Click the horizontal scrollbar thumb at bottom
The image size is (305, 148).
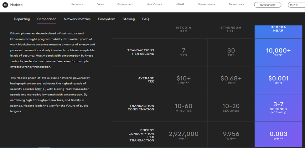click(44, 147)
